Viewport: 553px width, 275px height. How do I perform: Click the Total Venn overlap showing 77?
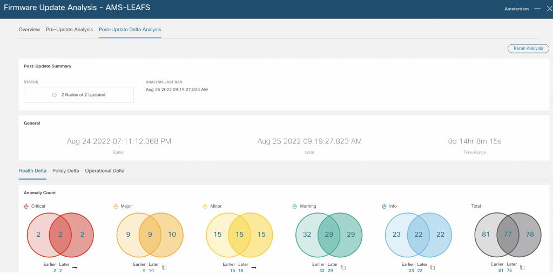[x=507, y=235]
